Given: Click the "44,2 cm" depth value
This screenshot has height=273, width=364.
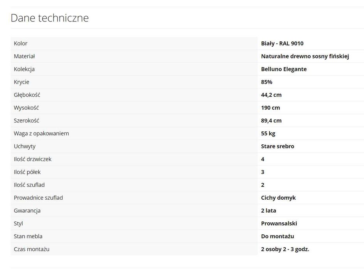Looking at the screenshot, I should 271,95.
